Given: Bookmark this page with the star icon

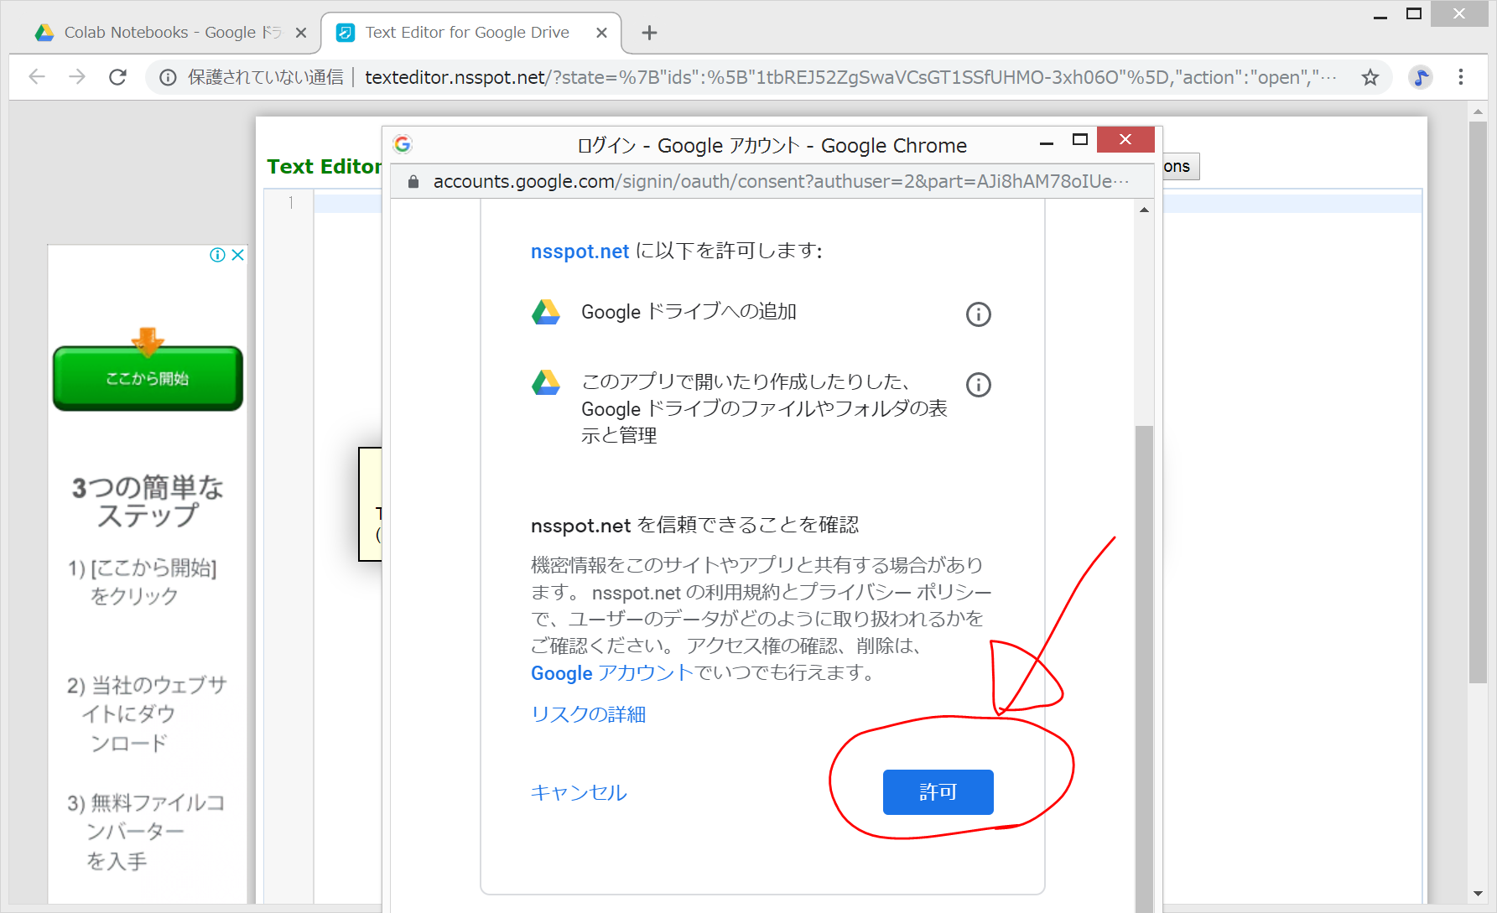Looking at the screenshot, I should coord(1370,77).
